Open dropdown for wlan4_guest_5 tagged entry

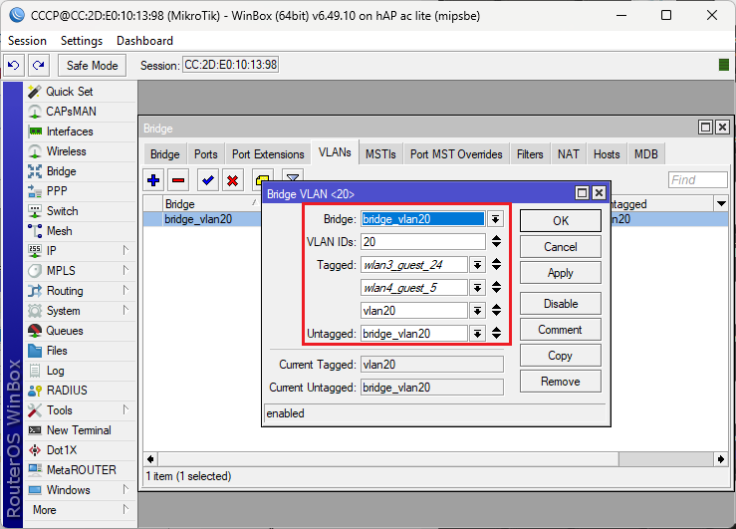(x=477, y=288)
